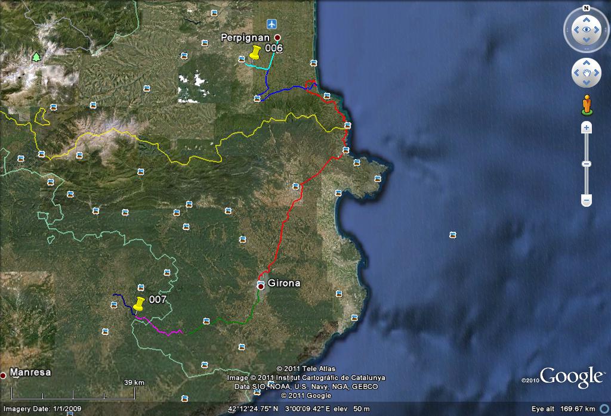Screen dimensions: 611x416
Task: Click the 007 placemark label
Action: click(158, 300)
